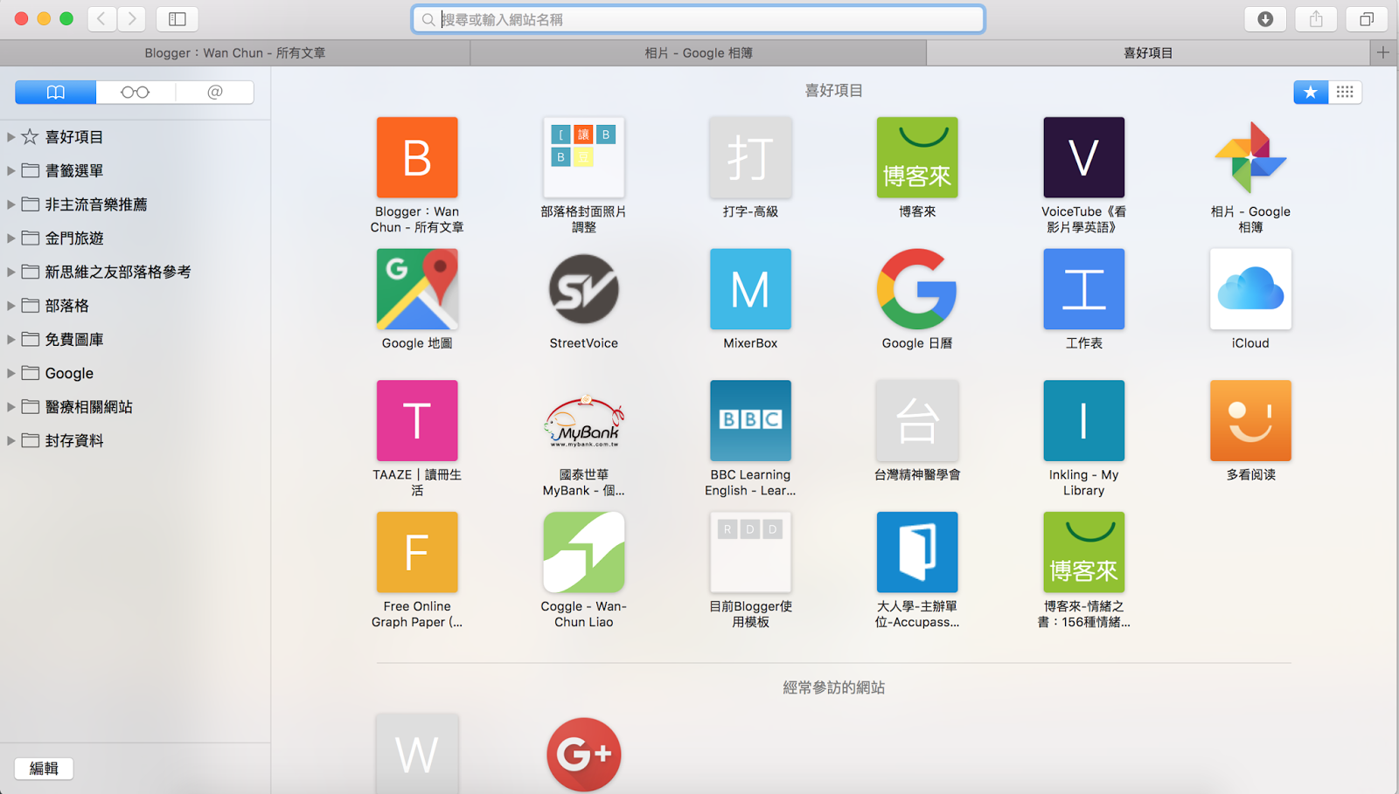Open 博客來-情緒之書 favorite
The height and width of the screenshot is (794, 1399).
1083,552
